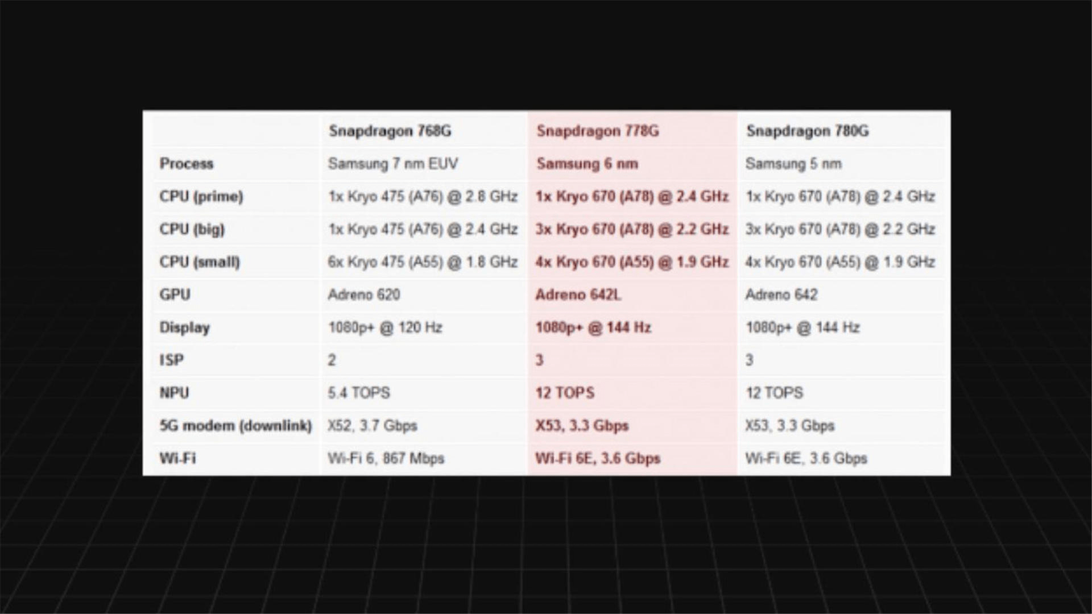Click the ISP value 2 for 768G
The height and width of the screenshot is (614, 1092).
332,360
